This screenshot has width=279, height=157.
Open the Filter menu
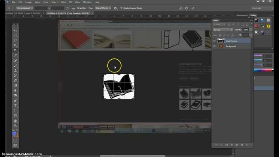click(x=63, y=2)
